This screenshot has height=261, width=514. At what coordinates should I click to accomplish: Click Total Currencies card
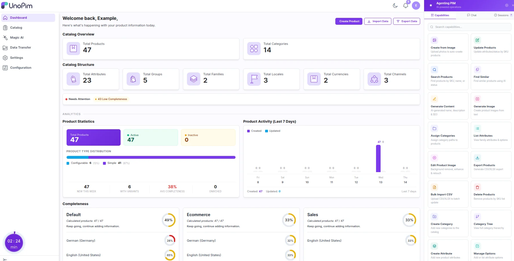(x=332, y=79)
